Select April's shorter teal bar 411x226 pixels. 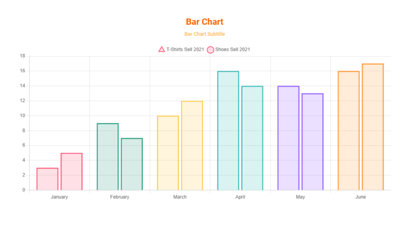252,138
